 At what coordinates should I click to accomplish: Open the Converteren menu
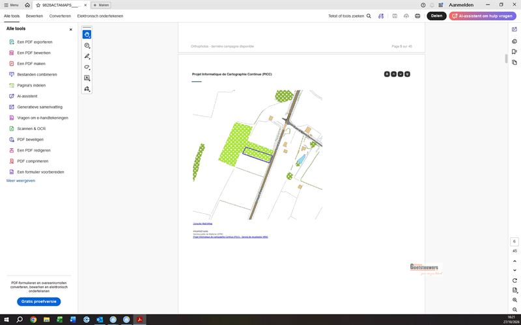[60, 16]
